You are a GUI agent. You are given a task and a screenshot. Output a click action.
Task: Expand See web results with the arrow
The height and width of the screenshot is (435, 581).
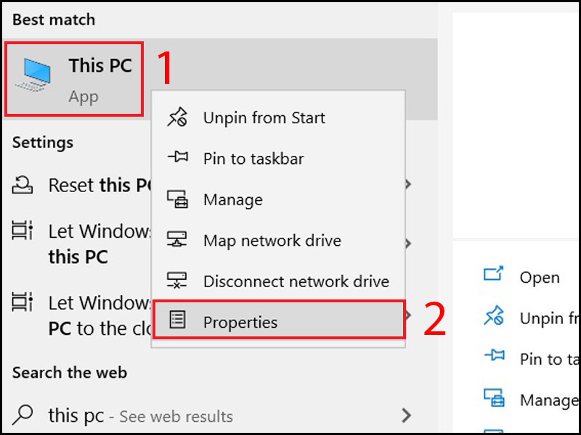pyautogui.click(x=407, y=415)
